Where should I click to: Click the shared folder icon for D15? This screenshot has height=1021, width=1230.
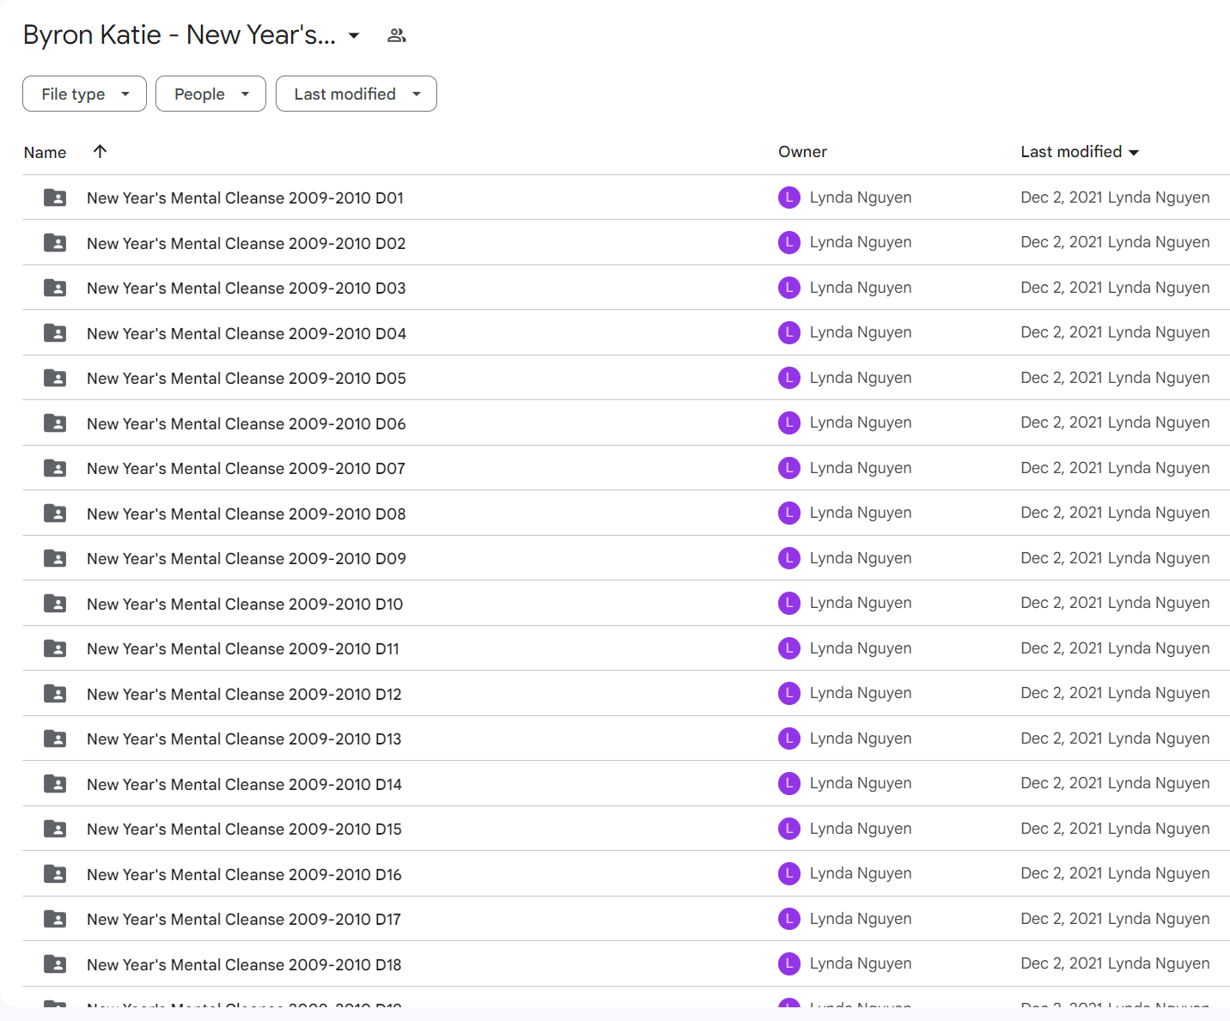[x=55, y=829]
